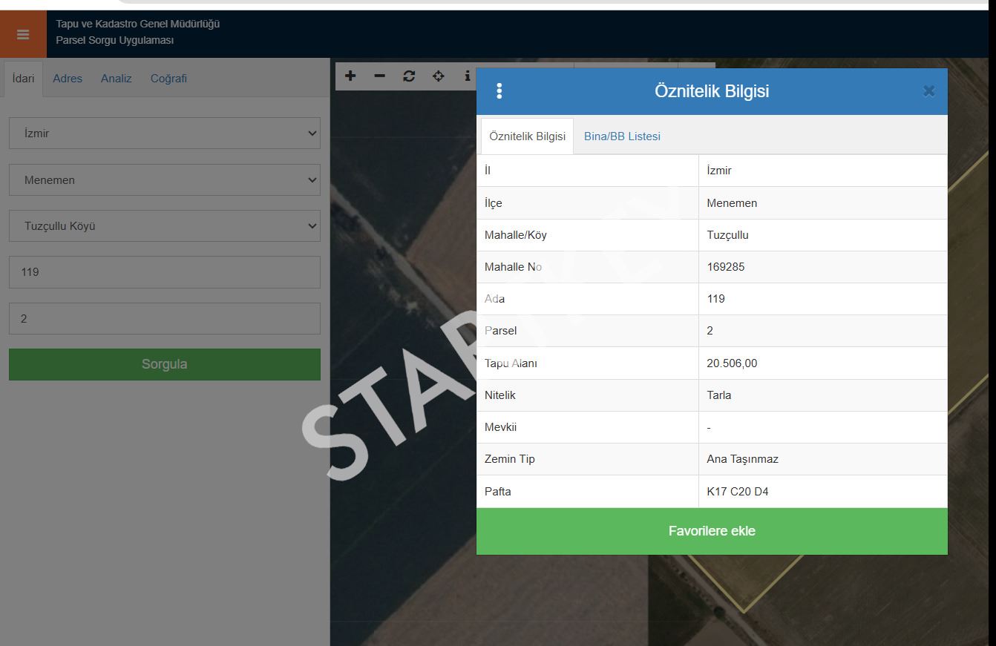
Task: Expand the Tuzçullu Köyü dropdown
Action: pyautogui.click(x=164, y=226)
